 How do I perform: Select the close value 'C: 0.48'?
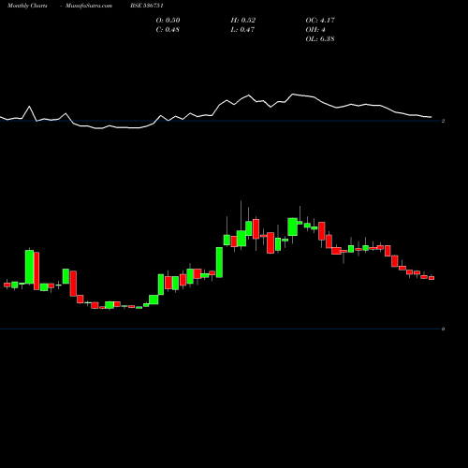pyautogui.click(x=168, y=30)
